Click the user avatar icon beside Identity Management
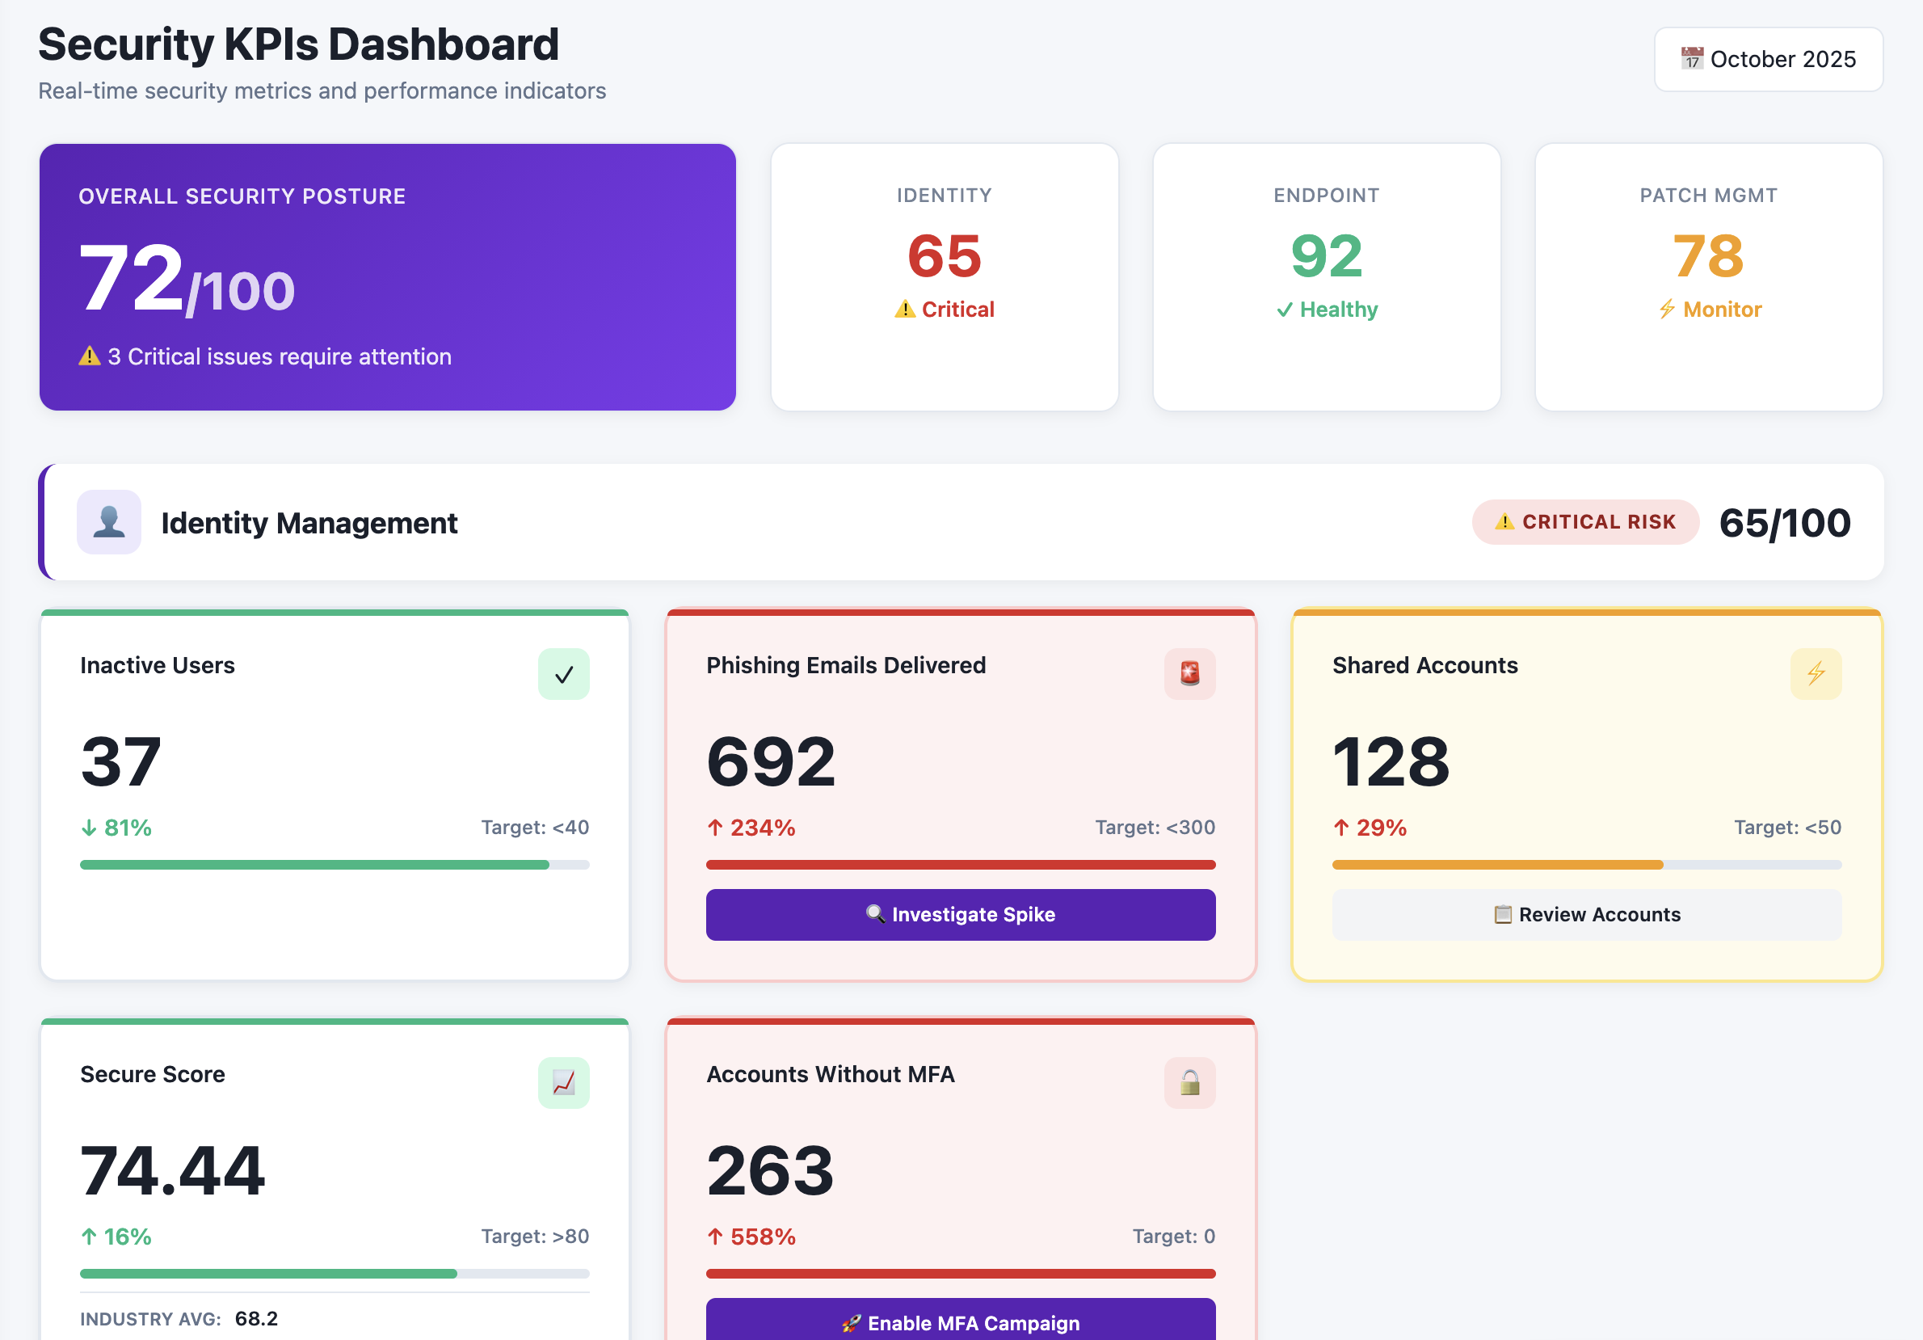 point(109,522)
